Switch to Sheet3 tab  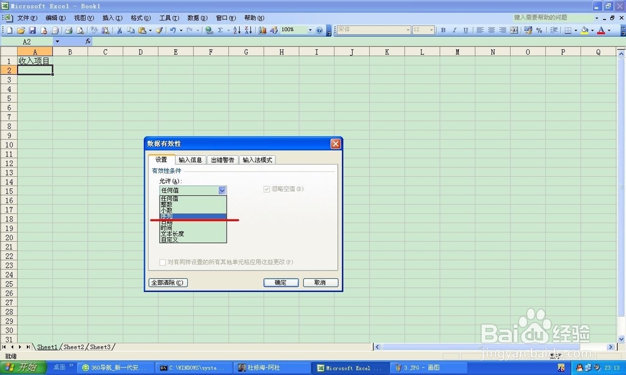click(x=100, y=347)
